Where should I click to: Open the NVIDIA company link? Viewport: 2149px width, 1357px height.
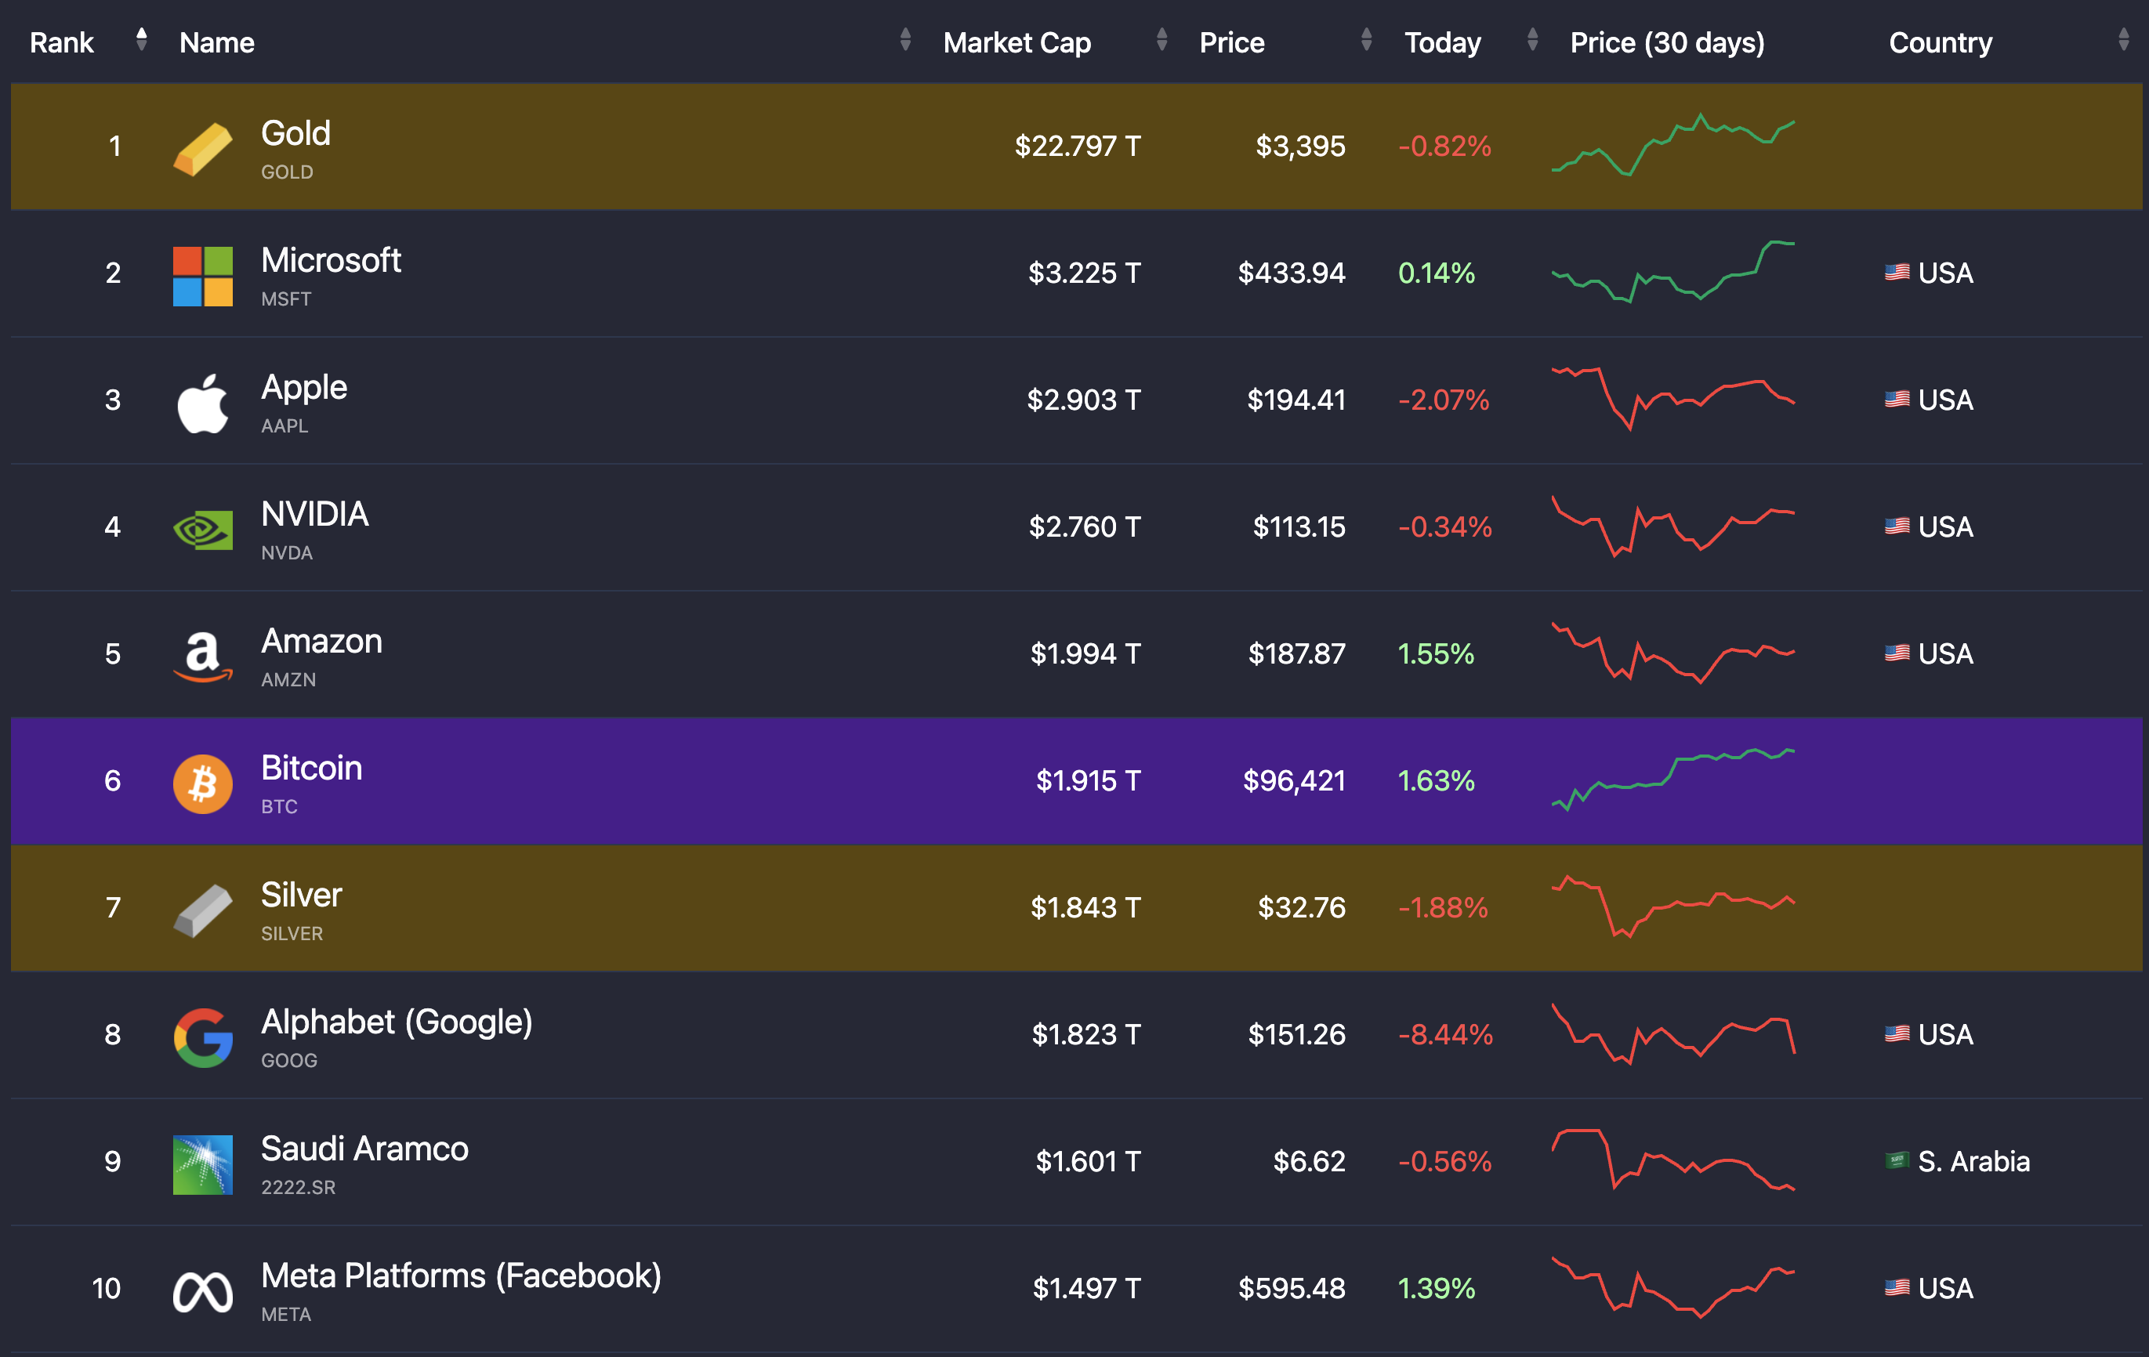[x=314, y=515]
